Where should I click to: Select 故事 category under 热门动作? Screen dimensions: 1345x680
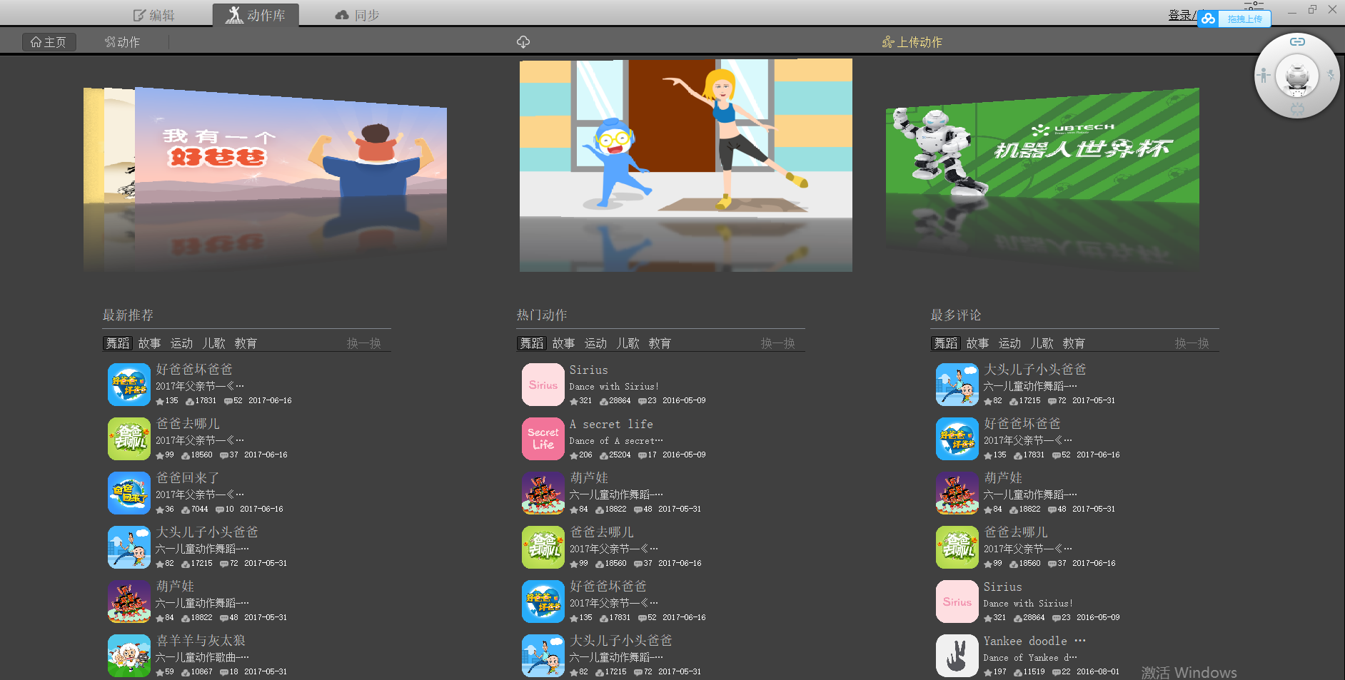564,343
